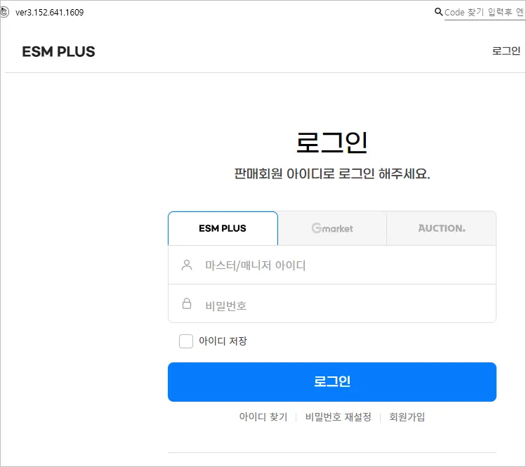Focus the Code 찾기 search field
Image resolution: width=526 pixels, height=467 pixels.
pos(485,13)
